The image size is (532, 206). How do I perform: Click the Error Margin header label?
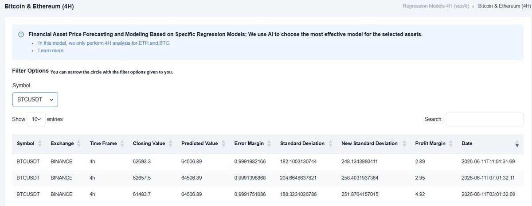(249, 144)
